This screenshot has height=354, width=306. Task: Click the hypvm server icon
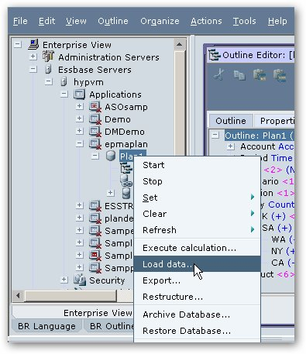click(64, 82)
